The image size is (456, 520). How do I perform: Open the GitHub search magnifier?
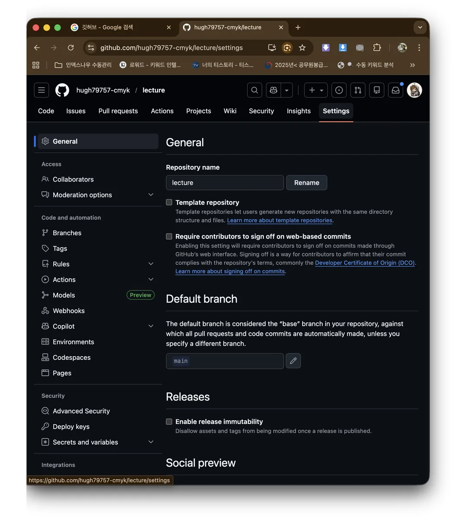(x=255, y=90)
